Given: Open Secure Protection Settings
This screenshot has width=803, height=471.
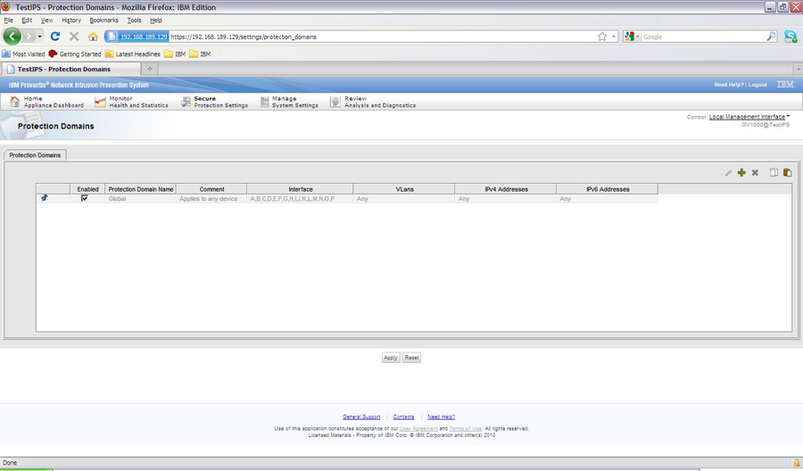Looking at the screenshot, I should click(x=214, y=102).
